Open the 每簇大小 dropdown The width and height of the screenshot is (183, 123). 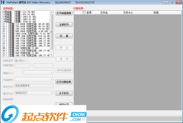pos(38,72)
